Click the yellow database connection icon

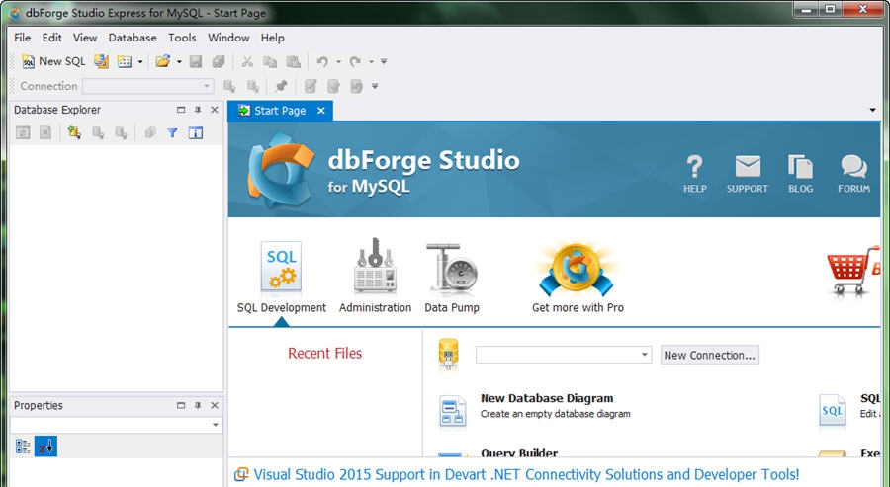tap(448, 355)
